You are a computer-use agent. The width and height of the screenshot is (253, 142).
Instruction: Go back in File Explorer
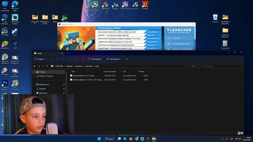coord(35,66)
